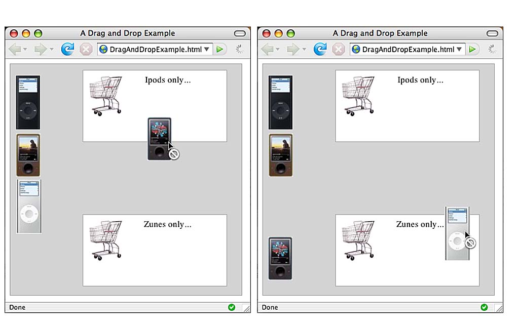Click the dragged black Zune in left window

pos(159,139)
